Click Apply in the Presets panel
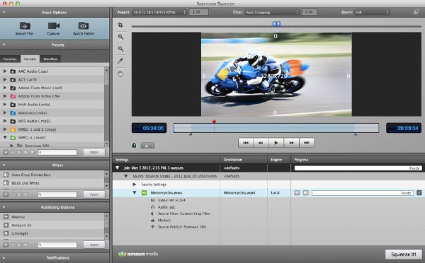The height and width of the screenshot is (263, 425). [93, 152]
